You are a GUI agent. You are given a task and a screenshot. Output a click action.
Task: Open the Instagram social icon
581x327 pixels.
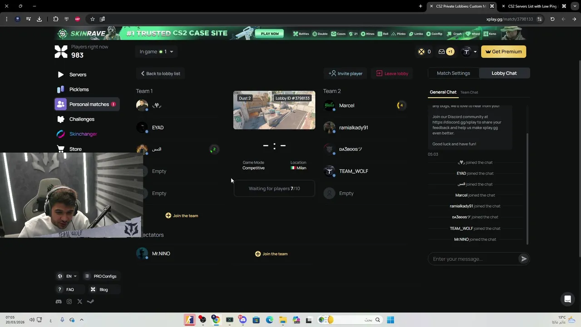[69, 302]
